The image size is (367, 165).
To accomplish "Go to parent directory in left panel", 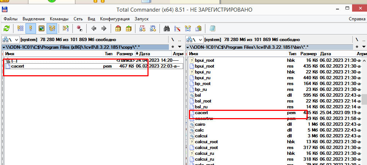I will tap(179, 40).
